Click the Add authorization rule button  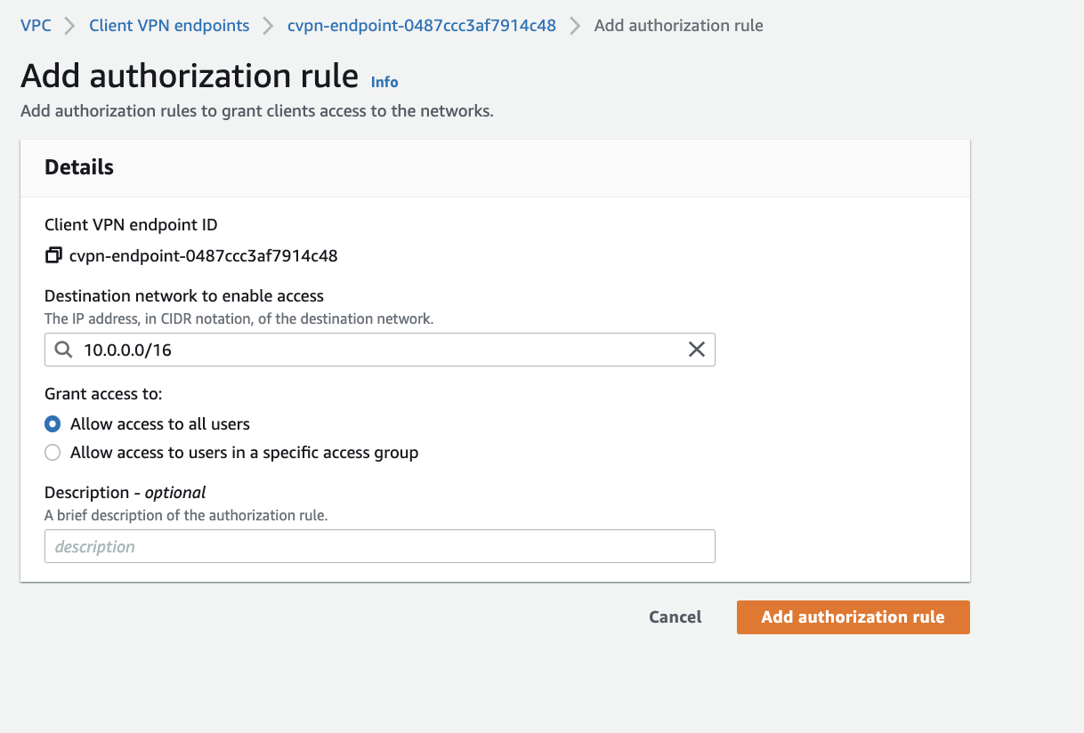pyautogui.click(x=853, y=617)
